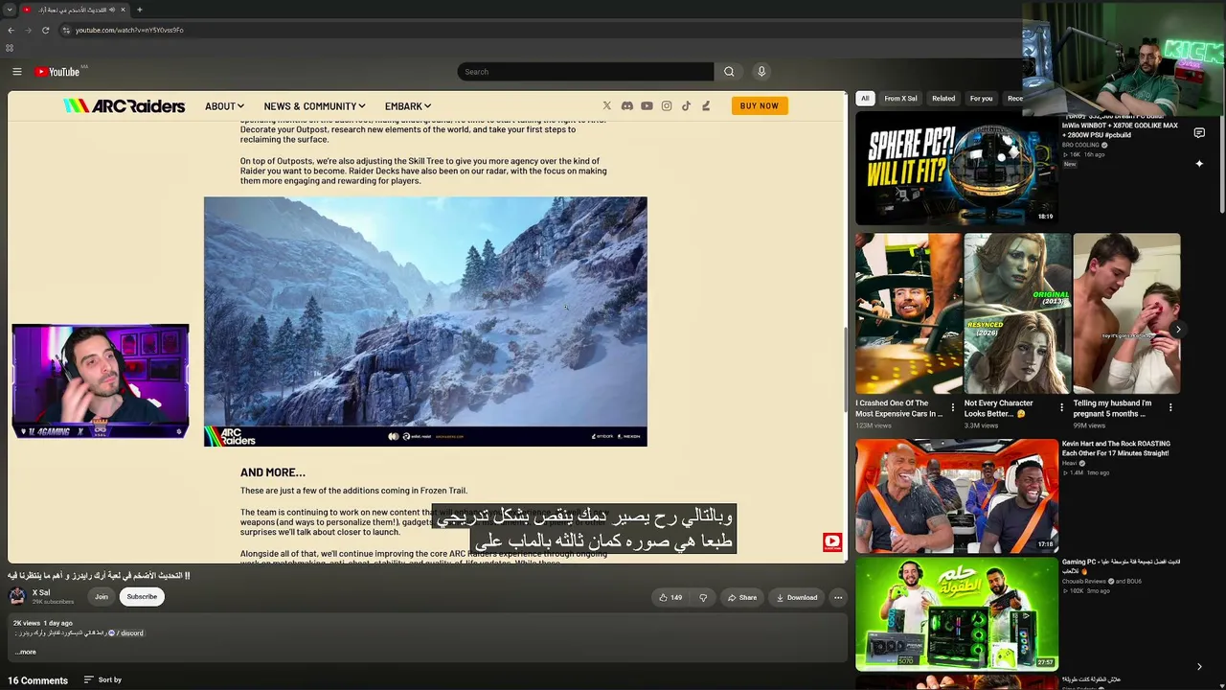This screenshot has width=1226, height=690.
Task: Click the search magnifier button
Action: (729, 72)
